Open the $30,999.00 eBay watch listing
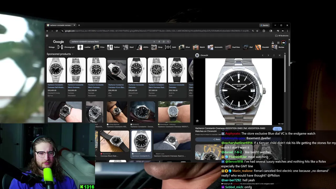 pos(117,77)
